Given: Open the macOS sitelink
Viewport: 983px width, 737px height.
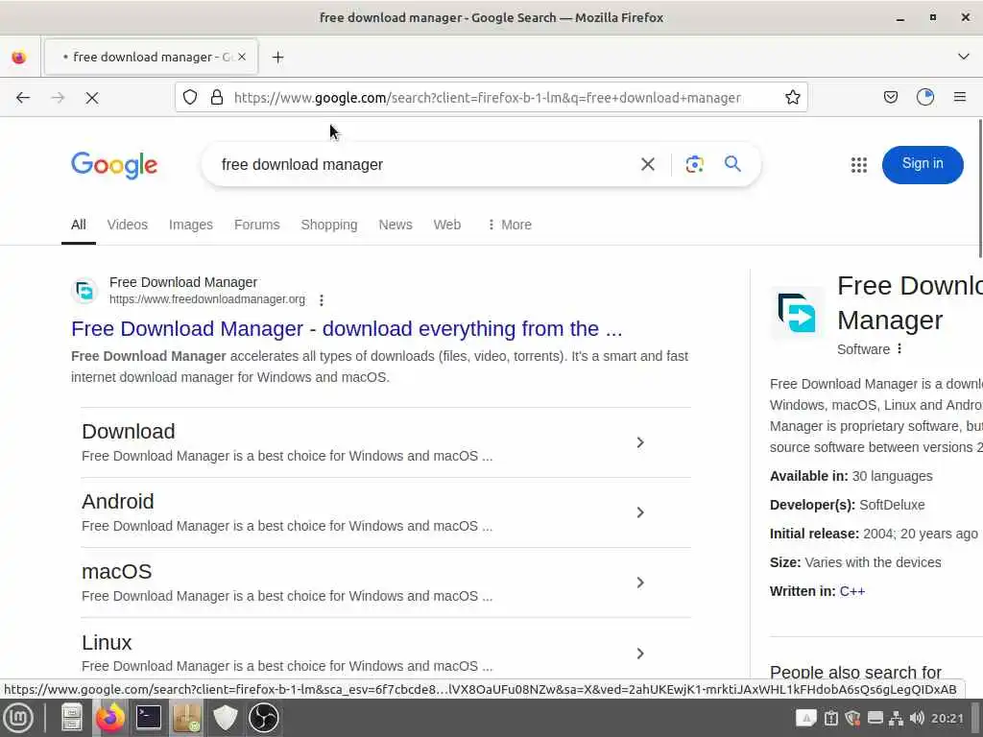Looking at the screenshot, I should click(x=116, y=572).
